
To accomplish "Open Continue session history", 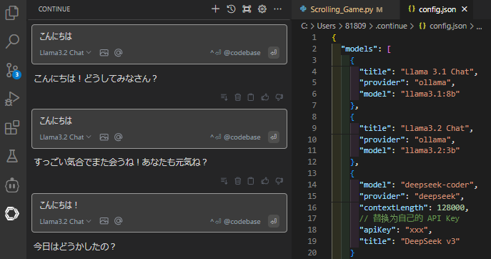I will [231, 9].
